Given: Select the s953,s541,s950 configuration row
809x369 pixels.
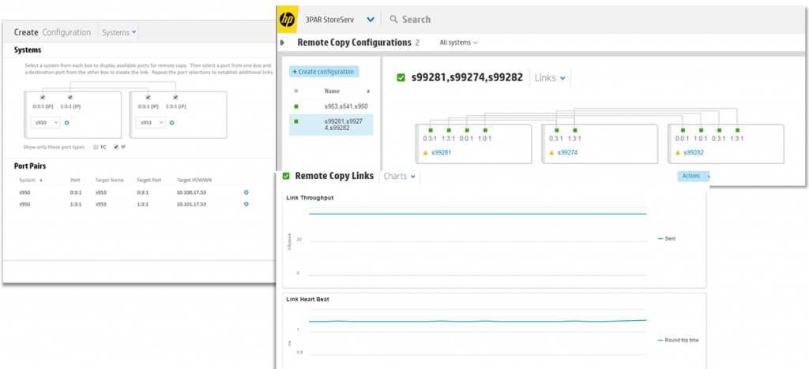Looking at the screenshot, I should point(331,106).
